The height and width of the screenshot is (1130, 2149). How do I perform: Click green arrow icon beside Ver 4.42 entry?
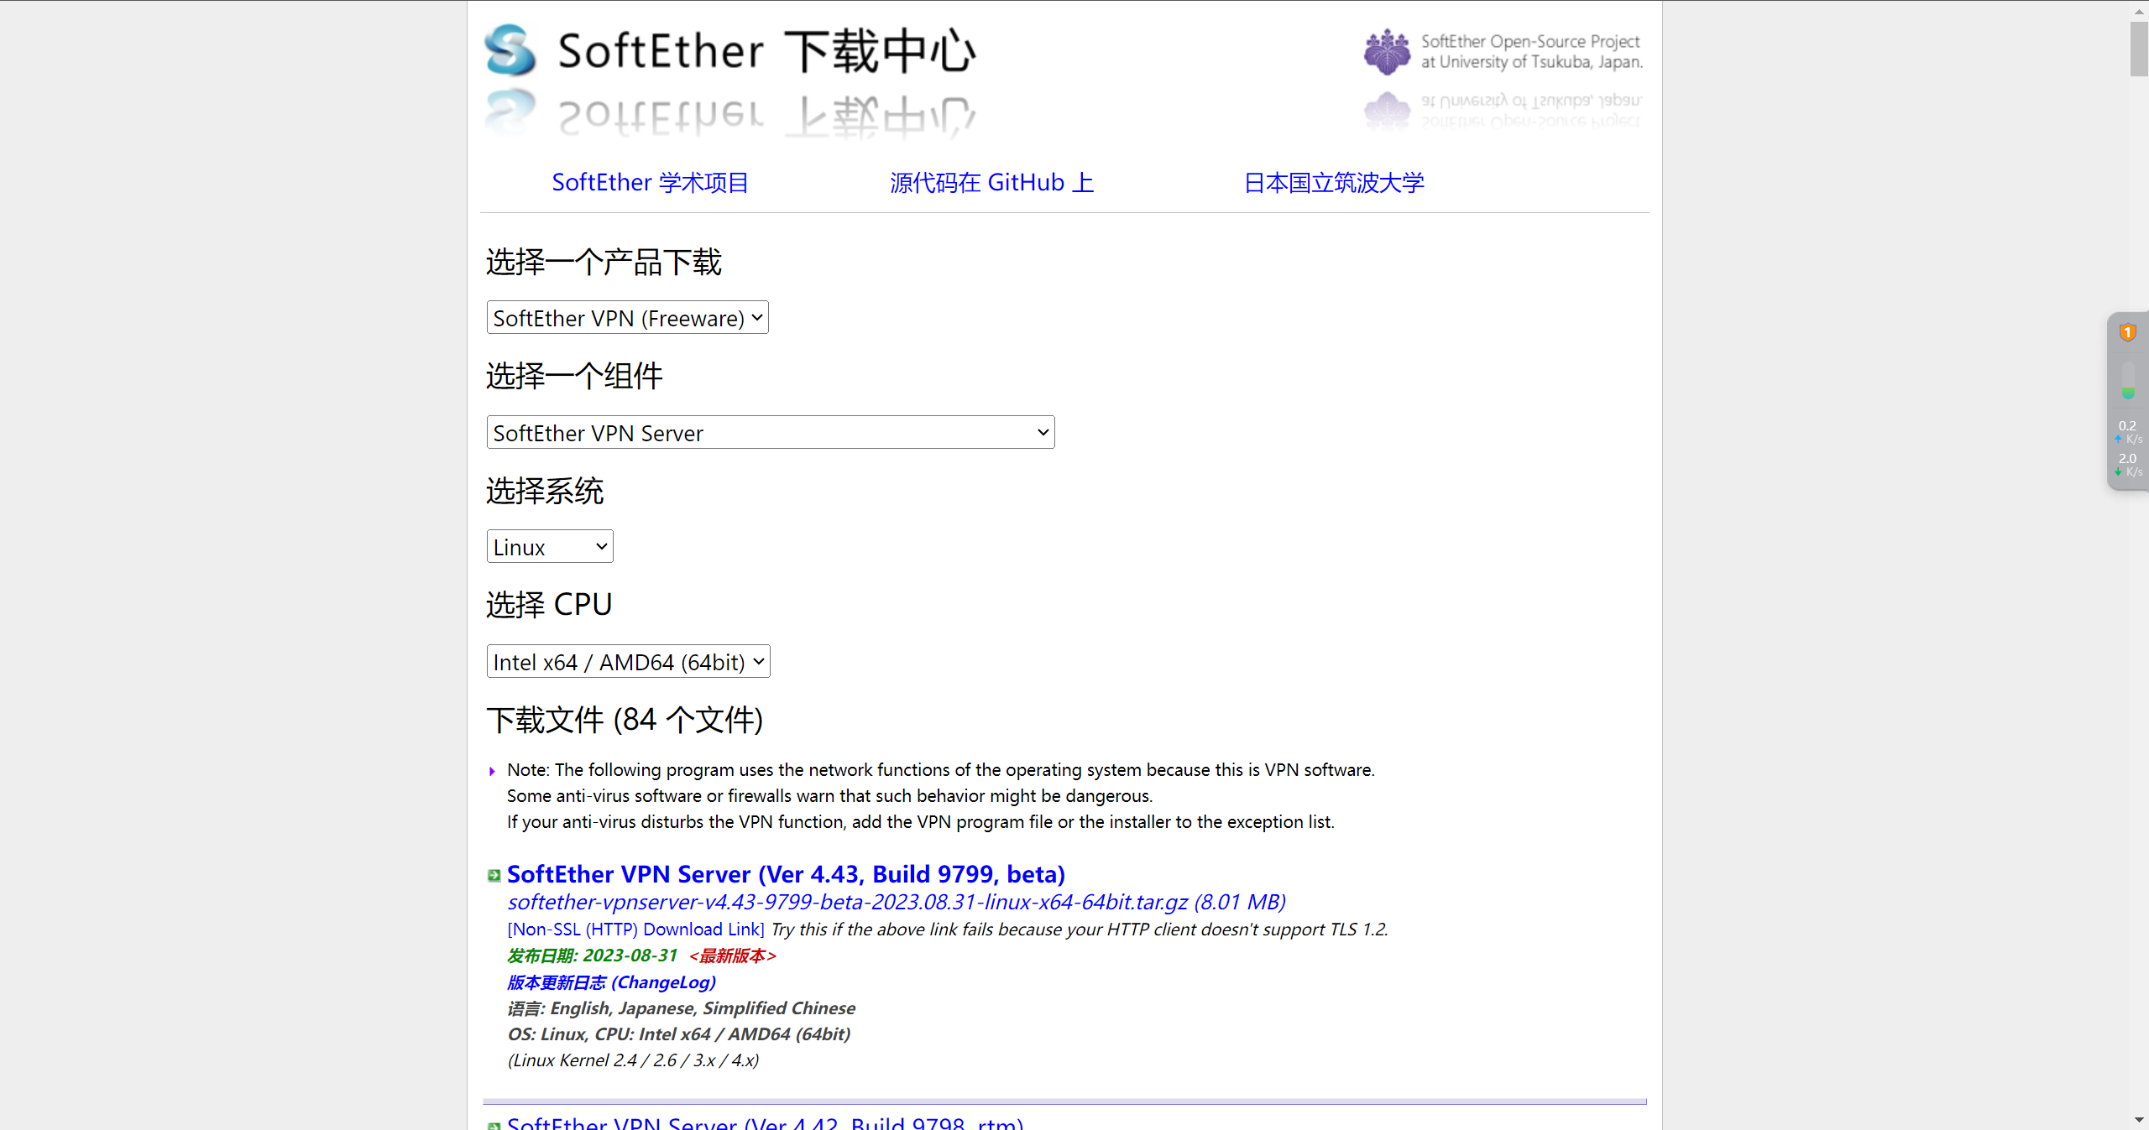pyautogui.click(x=494, y=1123)
